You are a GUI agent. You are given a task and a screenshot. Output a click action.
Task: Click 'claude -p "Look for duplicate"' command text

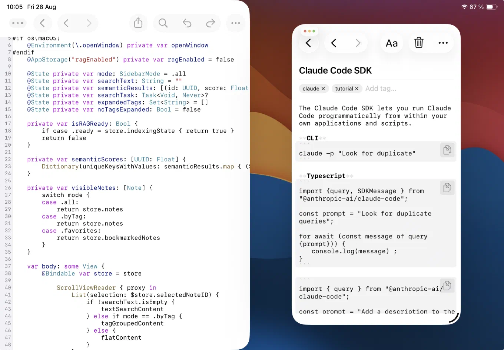pyautogui.click(x=357, y=153)
